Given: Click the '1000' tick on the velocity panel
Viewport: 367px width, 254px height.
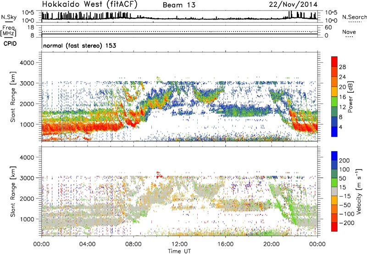Looking at the screenshot, I should tap(27, 219).
